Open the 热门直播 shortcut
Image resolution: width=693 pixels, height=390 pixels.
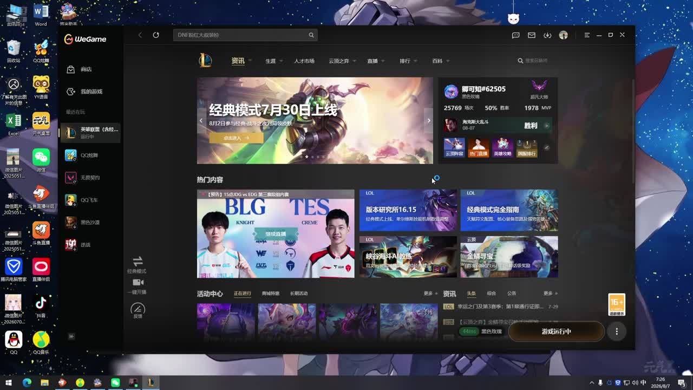(x=479, y=147)
